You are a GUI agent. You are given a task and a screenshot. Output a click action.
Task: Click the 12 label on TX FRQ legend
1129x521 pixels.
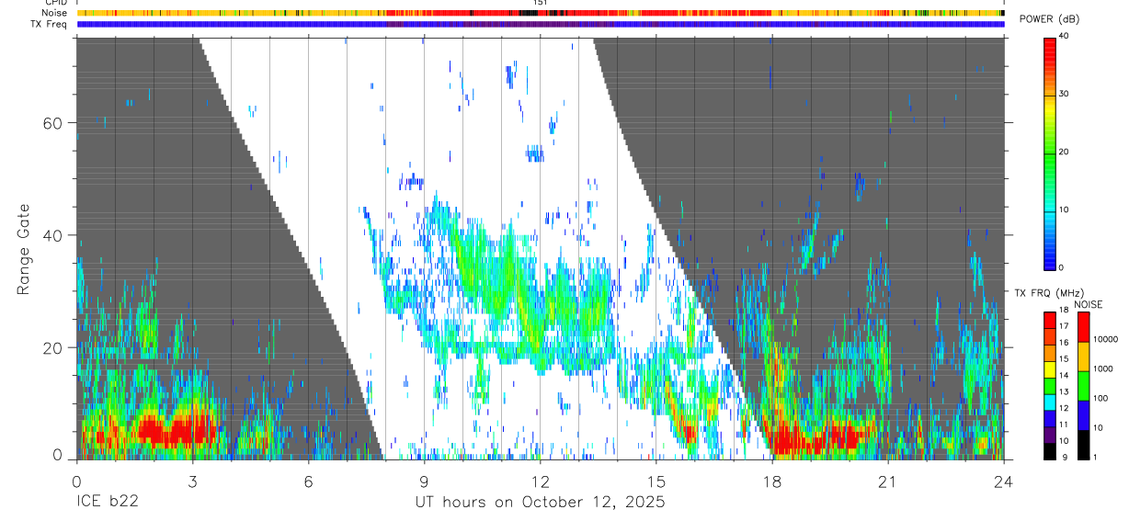coord(1064,408)
